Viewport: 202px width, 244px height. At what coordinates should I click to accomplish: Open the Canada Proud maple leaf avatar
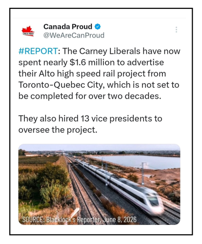(28, 31)
